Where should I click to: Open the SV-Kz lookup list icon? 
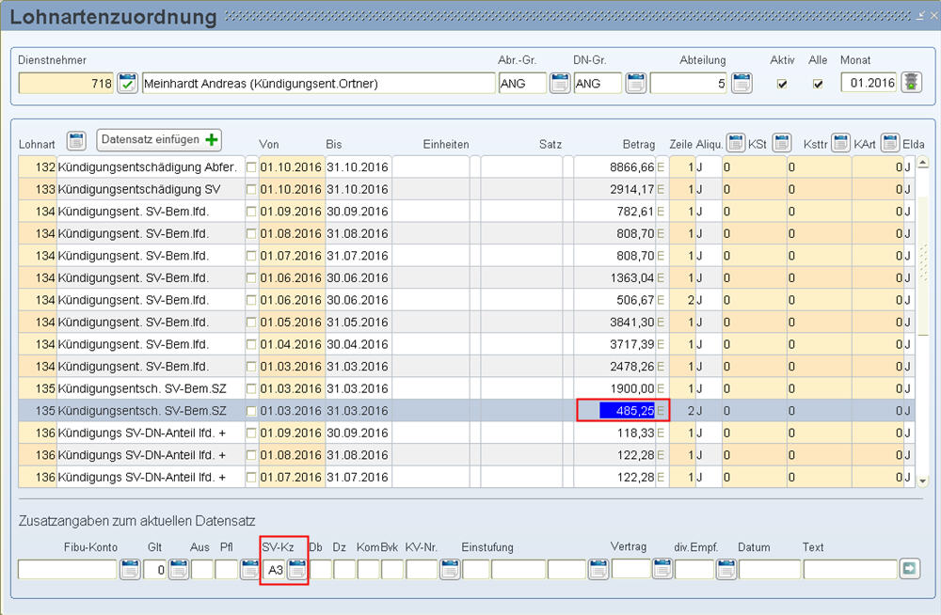[296, 569]
